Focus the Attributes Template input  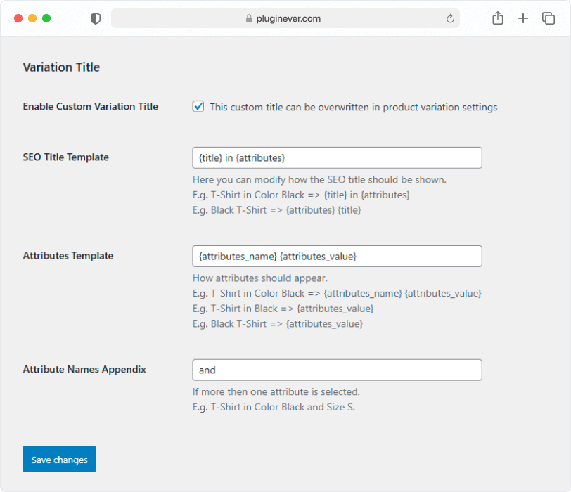click(x=338, y=256)
